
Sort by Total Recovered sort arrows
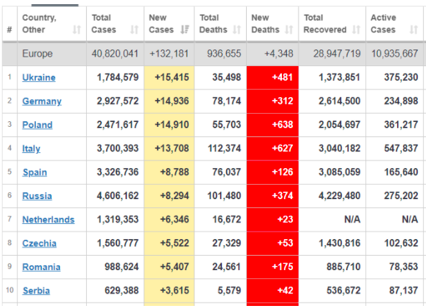(356, 30)
